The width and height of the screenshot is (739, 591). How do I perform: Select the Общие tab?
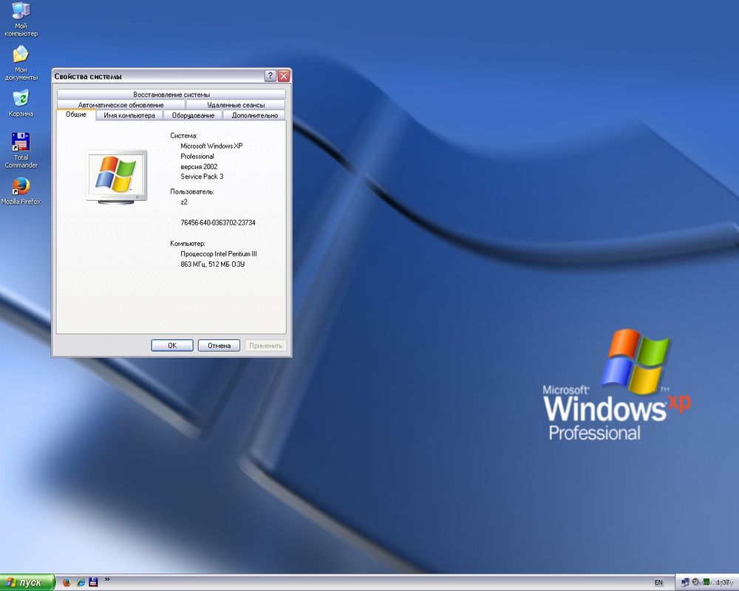76,115
